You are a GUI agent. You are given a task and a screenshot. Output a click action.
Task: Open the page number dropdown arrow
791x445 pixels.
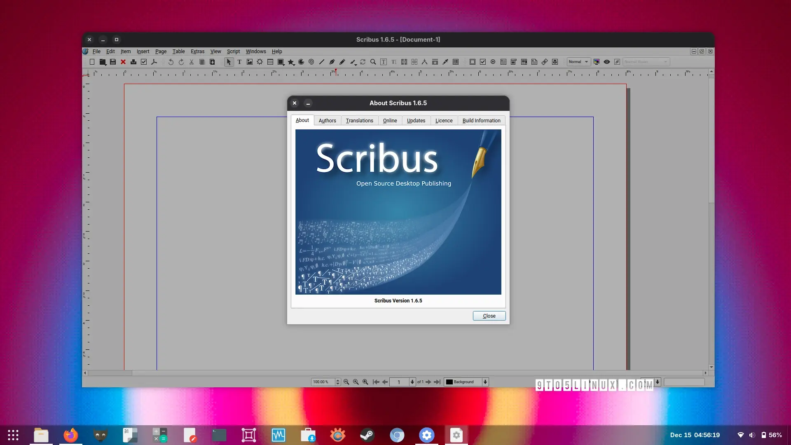(412, 382)
